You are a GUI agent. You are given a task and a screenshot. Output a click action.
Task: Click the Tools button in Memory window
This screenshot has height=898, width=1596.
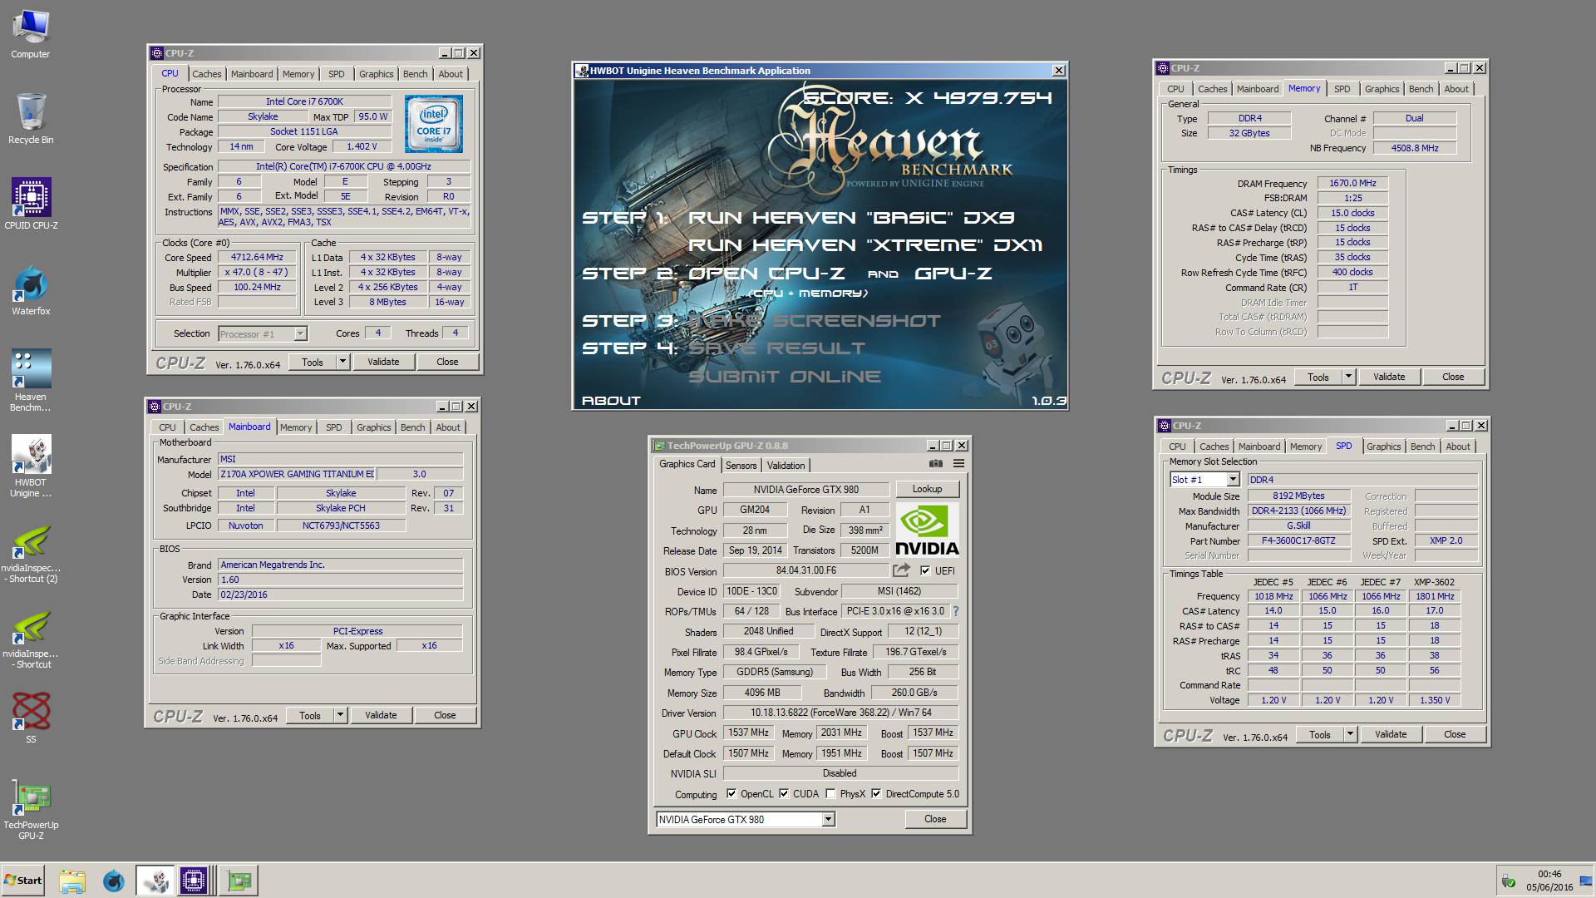click(1318, 377)
